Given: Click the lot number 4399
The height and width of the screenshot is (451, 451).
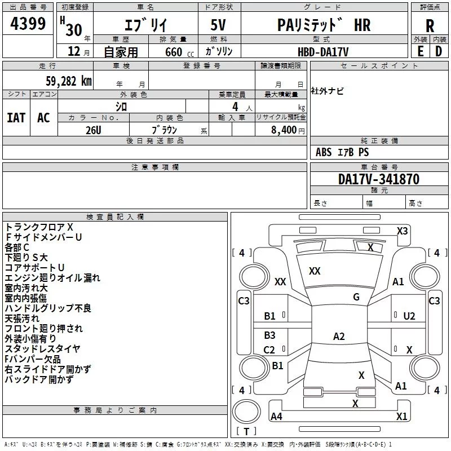Looking at the screenshot, I should click(28, 23).
